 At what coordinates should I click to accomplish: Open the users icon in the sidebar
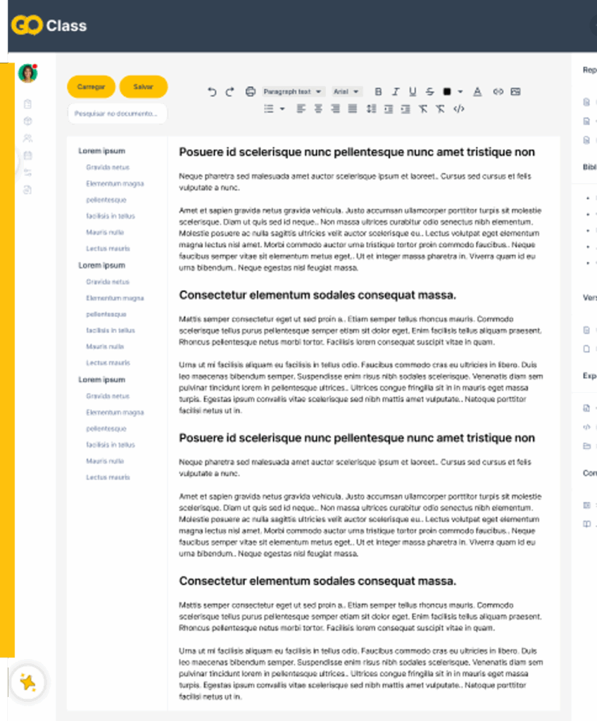[28, 138]
